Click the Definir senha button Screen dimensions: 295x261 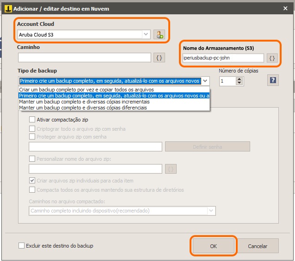208,147
